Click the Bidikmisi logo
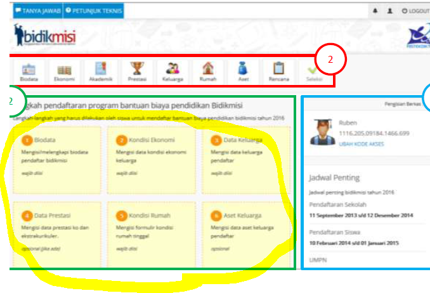This screenshot has height=293, width=430. (x=45, y=35)
